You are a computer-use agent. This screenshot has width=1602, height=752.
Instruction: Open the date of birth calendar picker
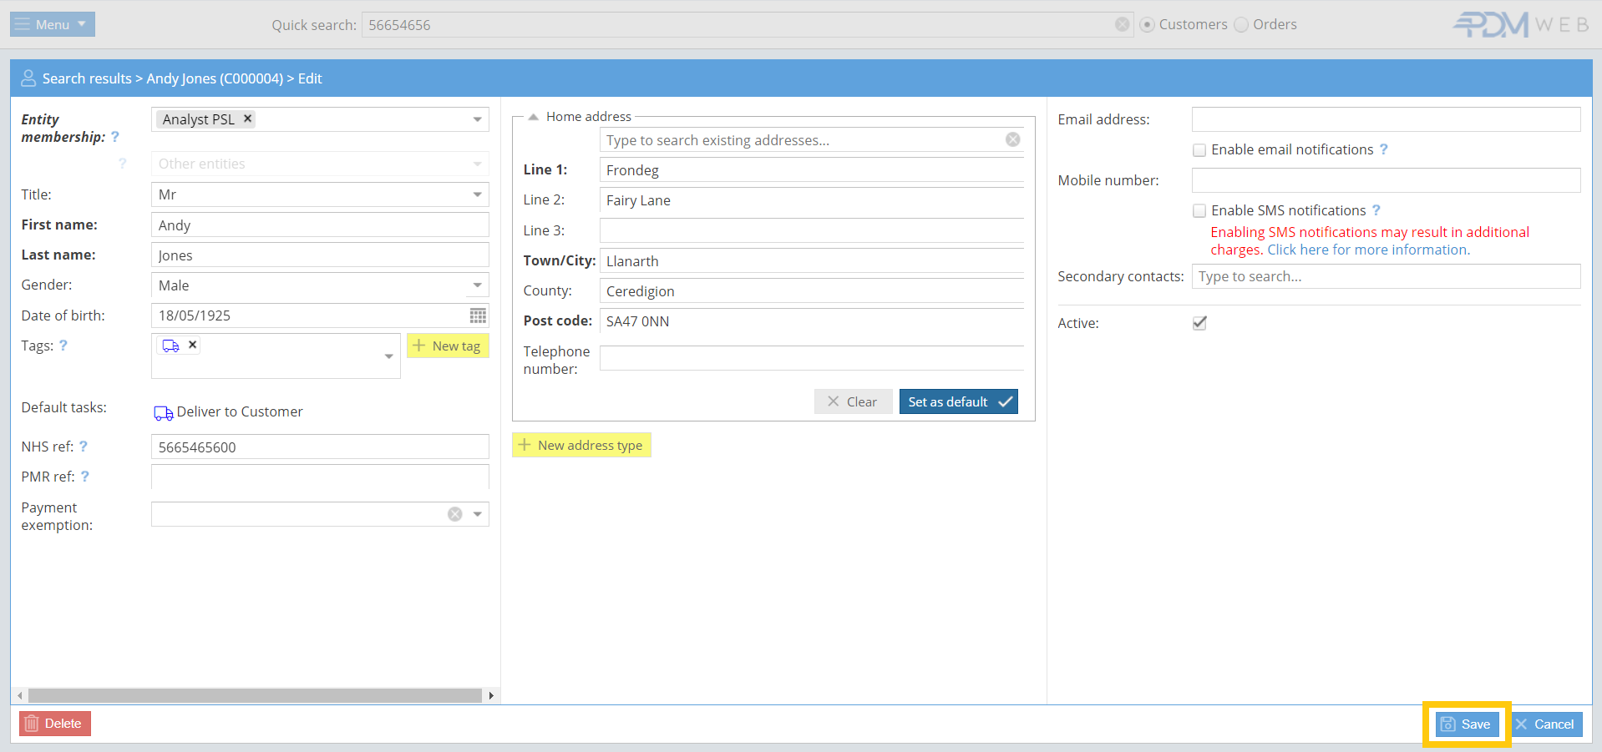pos(478,315)
